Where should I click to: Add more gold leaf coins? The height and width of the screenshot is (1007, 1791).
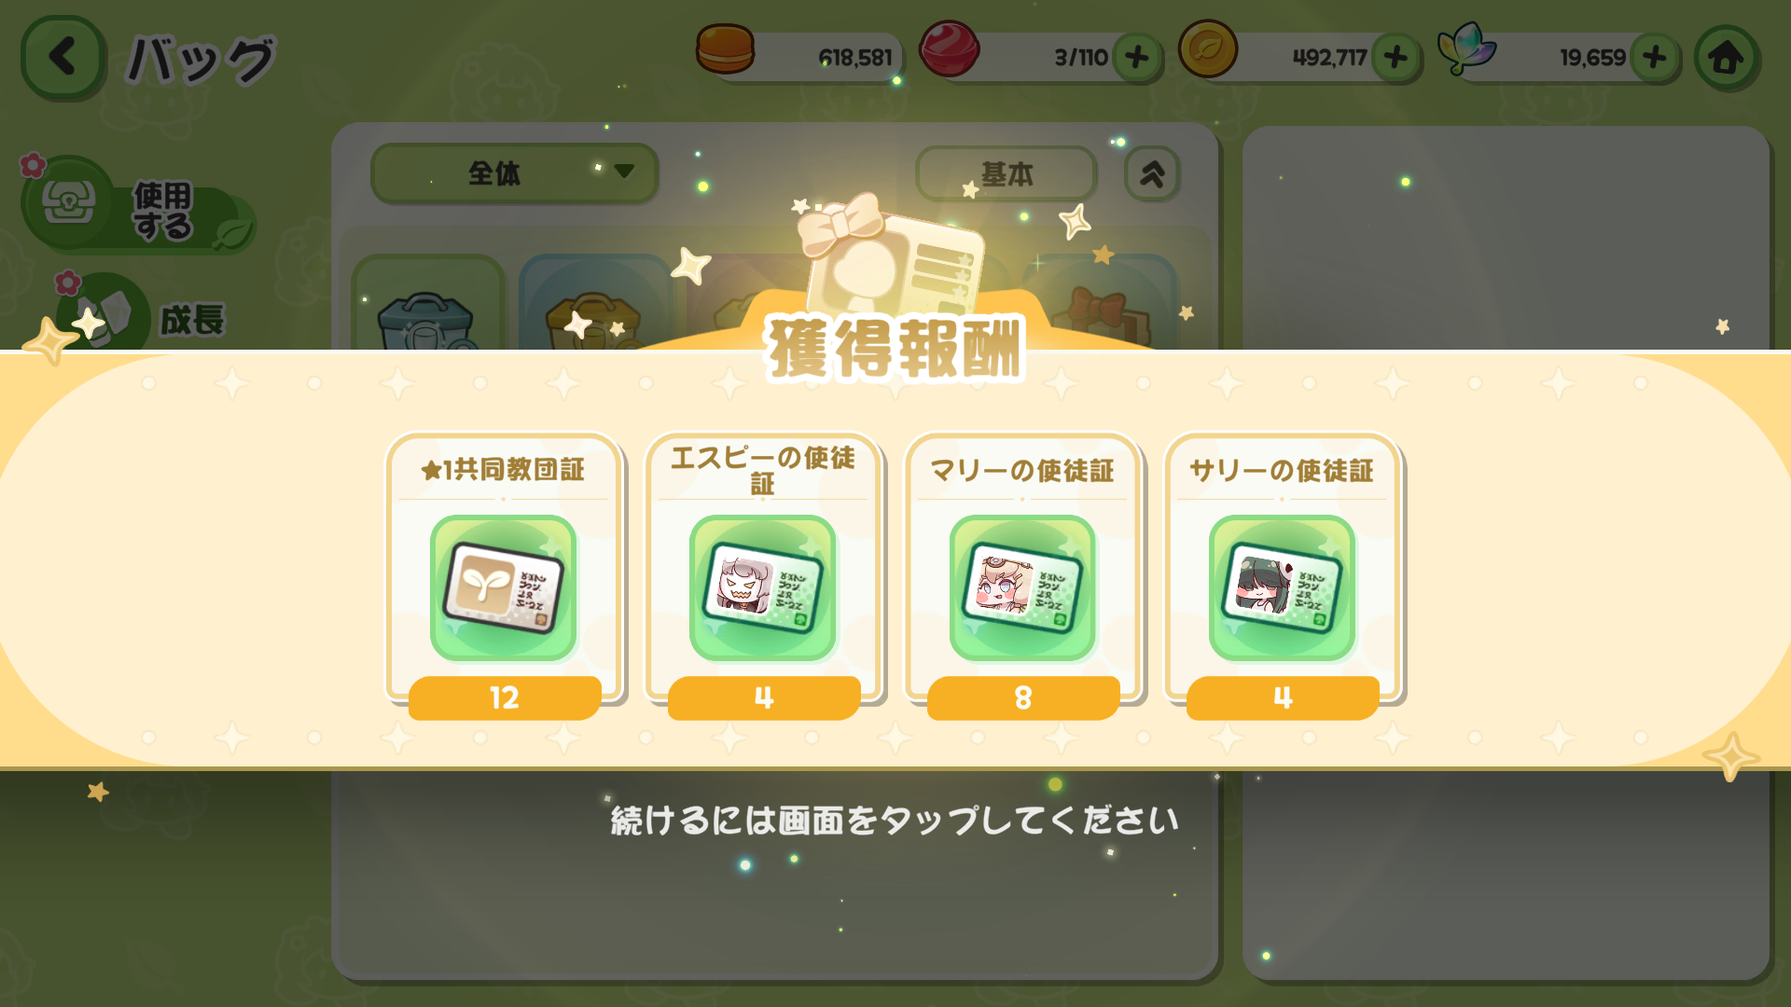point(1395,58)
